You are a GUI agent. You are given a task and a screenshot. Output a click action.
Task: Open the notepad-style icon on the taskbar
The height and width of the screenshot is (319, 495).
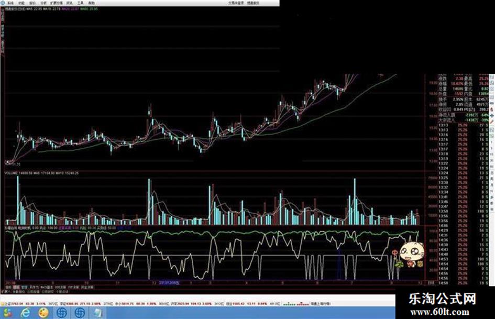(x=97, y=313)
